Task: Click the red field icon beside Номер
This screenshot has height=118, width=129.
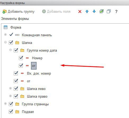Action: click(x=27, y=58)
